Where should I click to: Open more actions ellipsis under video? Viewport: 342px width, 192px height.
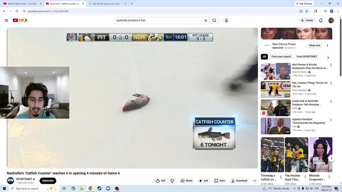255,181
